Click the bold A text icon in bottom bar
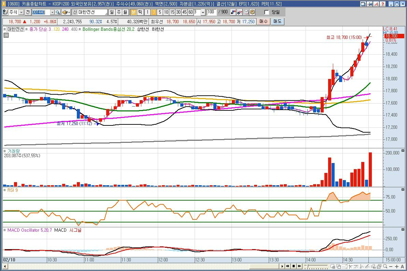407x271 pixels. [x=402, y=267]
